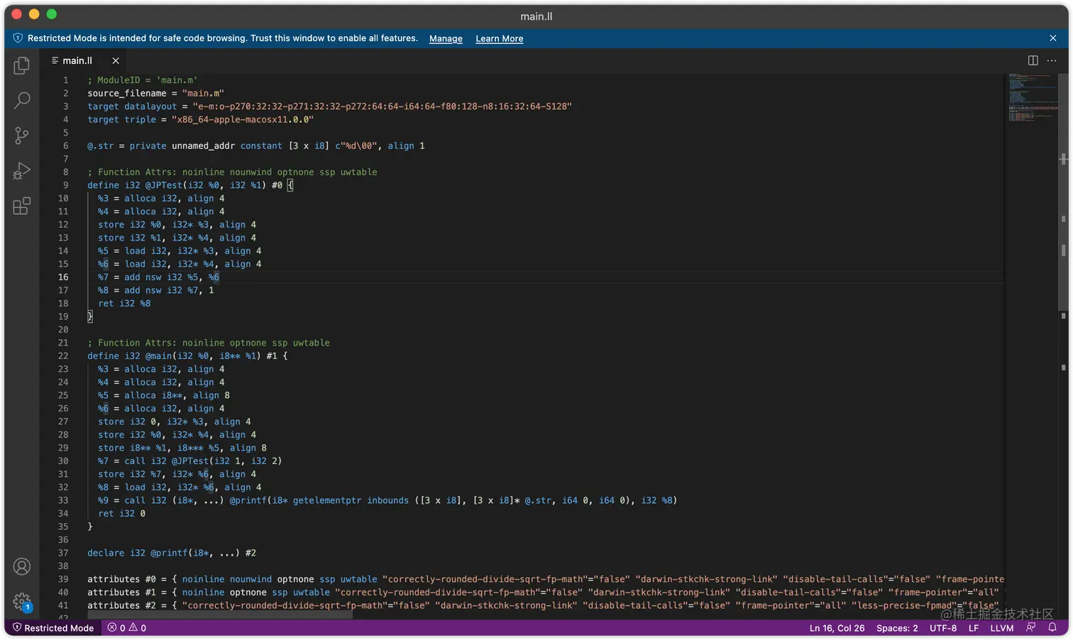Open the Explorer view in activity bar
1073x640 pixels.
click(x=22, y=65)
